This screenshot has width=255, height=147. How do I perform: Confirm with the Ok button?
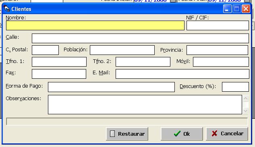pos(182,134)
